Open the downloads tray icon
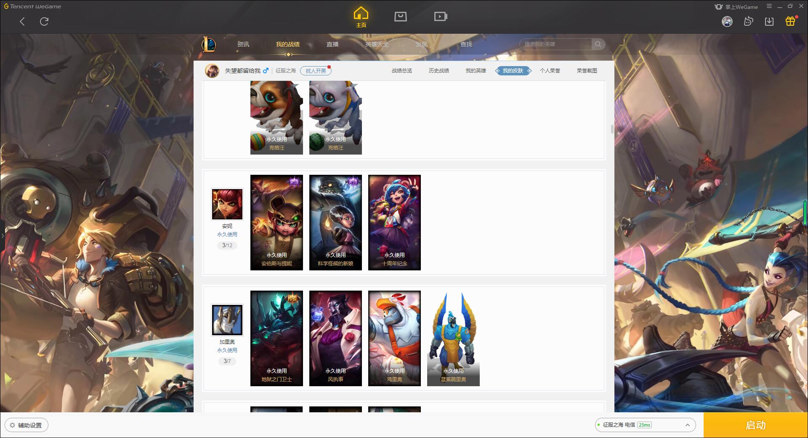Screen dimensions: 808x438 769,21
